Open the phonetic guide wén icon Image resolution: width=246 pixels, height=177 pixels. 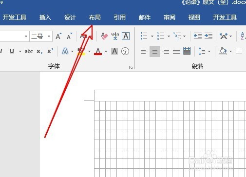115,36
